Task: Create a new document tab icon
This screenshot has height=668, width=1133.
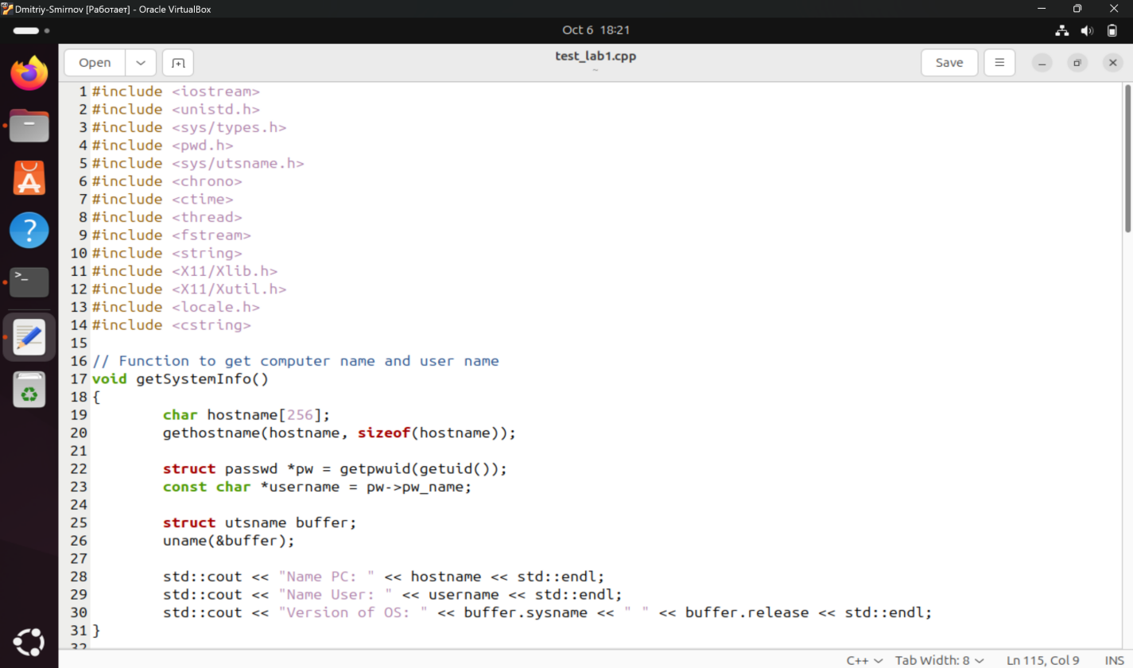Action: [x=178, y=63]
